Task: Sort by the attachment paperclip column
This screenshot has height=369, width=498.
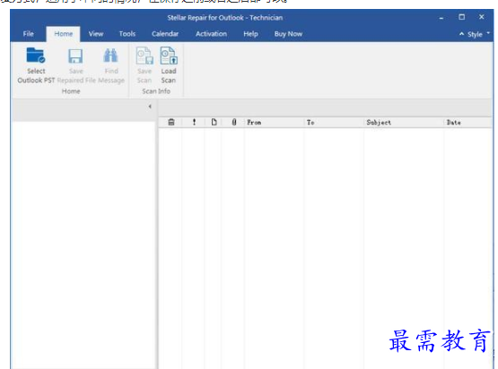Action: tap(234, 122)
